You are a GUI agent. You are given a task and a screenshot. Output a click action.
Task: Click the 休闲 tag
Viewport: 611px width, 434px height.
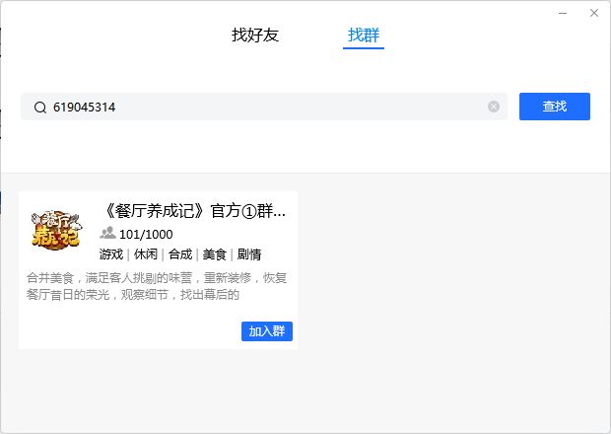[145, 254]
